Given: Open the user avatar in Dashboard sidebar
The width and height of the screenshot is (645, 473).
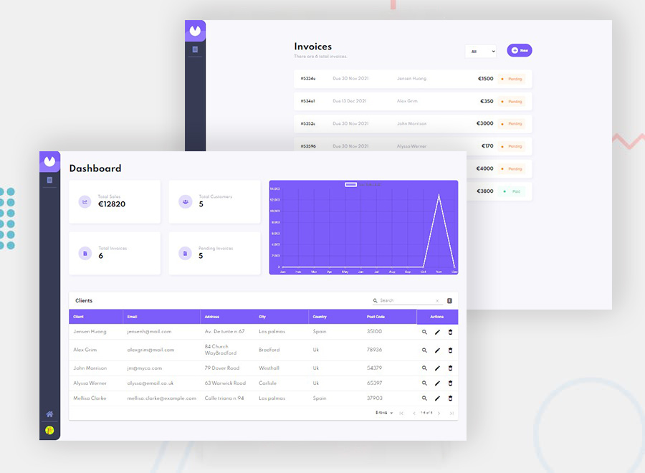Looking at the screenshot, I should pos(49,430).
